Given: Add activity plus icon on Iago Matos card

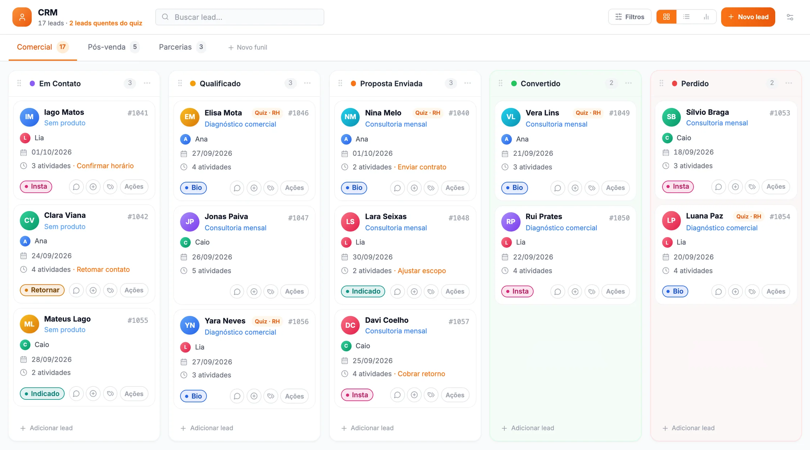Looking at the screenshot, I should tap(93, 187).
